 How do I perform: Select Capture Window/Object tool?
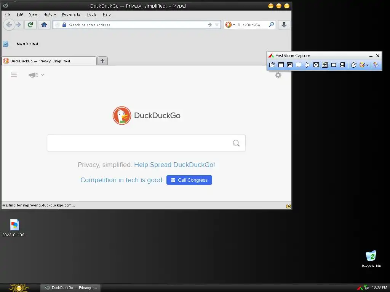pos(290,65)
